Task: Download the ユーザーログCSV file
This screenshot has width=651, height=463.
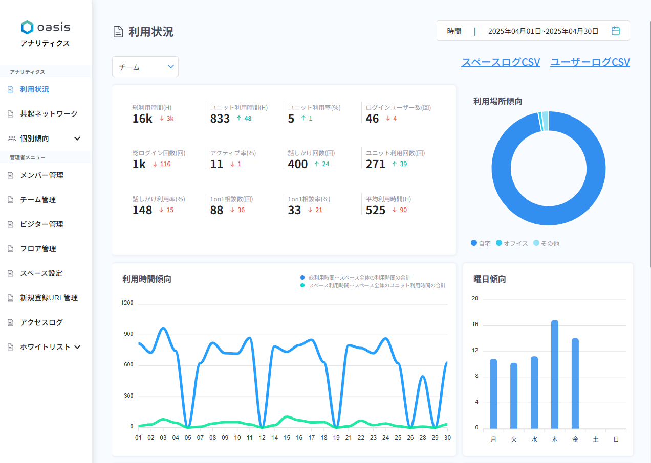Action: coord(590,62)
